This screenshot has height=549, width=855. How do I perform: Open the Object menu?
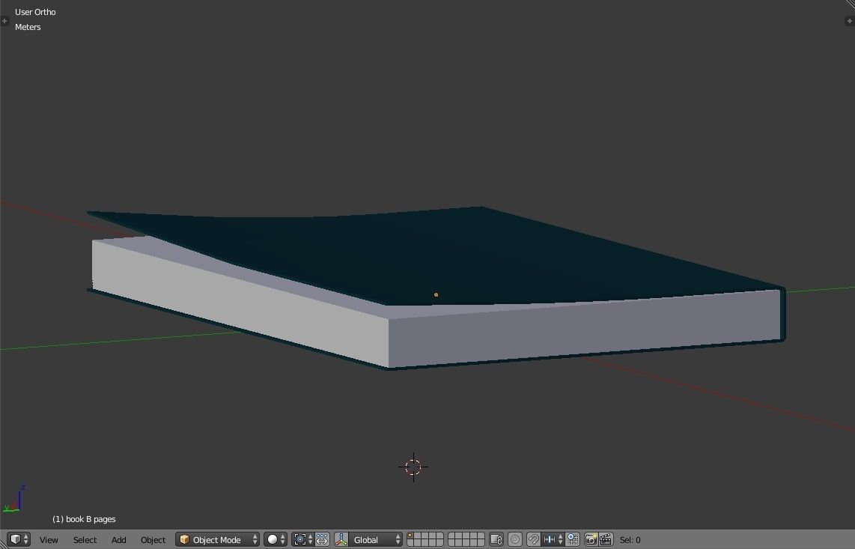point(153,540)
